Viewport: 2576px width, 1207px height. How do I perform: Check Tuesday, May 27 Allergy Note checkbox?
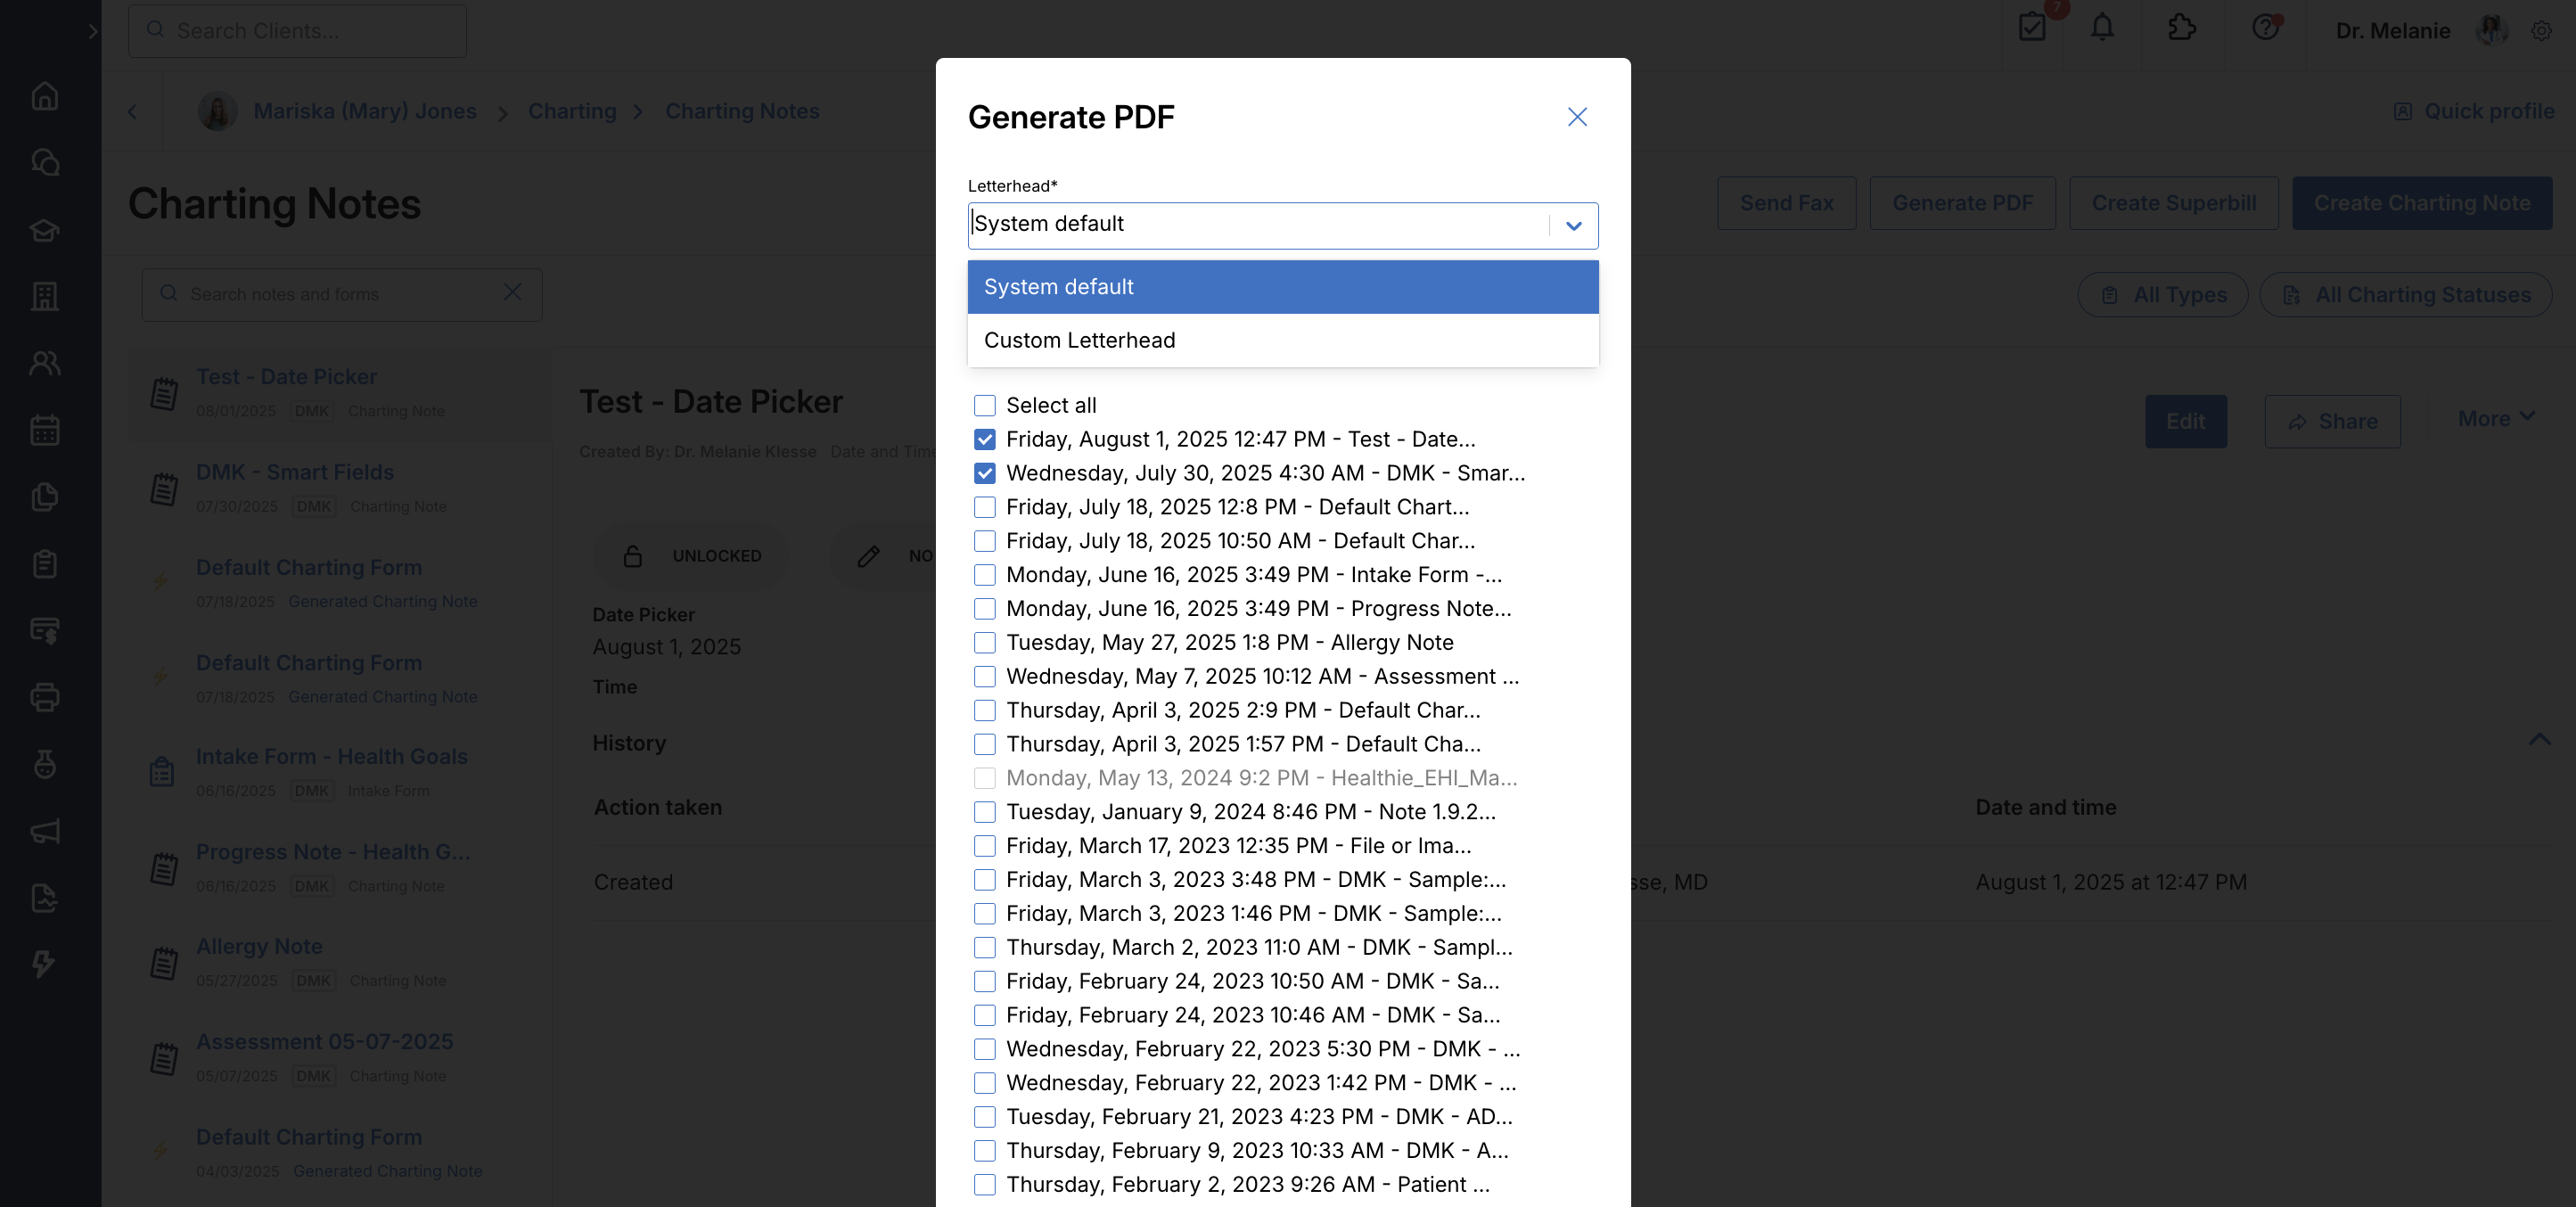click(984, 643)
